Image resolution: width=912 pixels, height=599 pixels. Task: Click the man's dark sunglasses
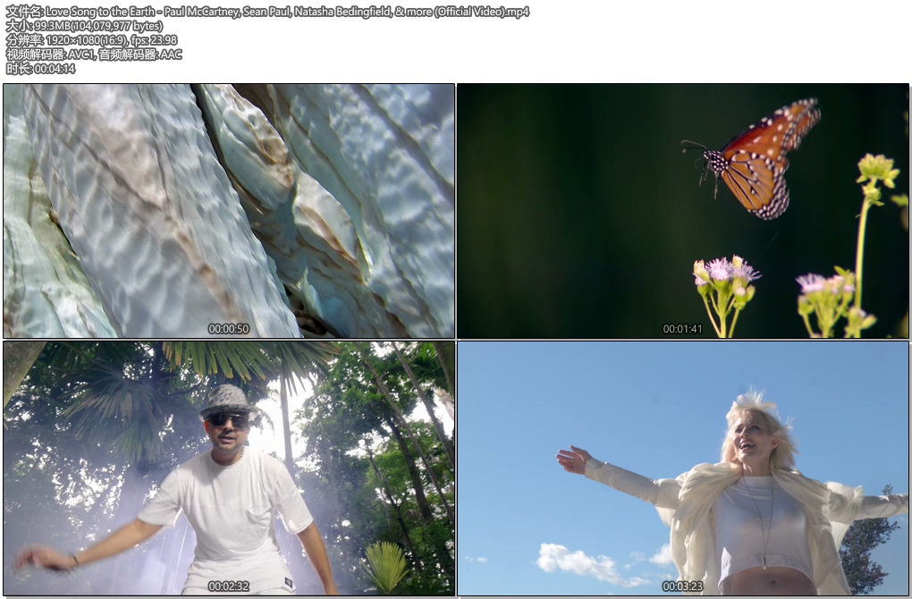(228, 418)
